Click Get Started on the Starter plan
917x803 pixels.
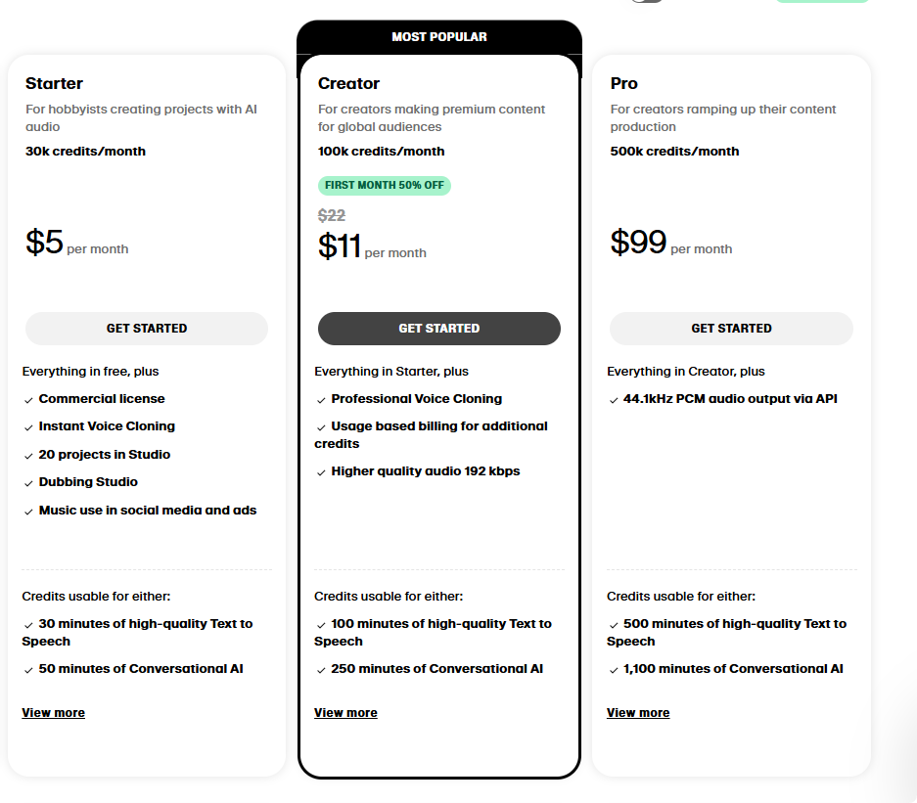[x=147, y=329]
